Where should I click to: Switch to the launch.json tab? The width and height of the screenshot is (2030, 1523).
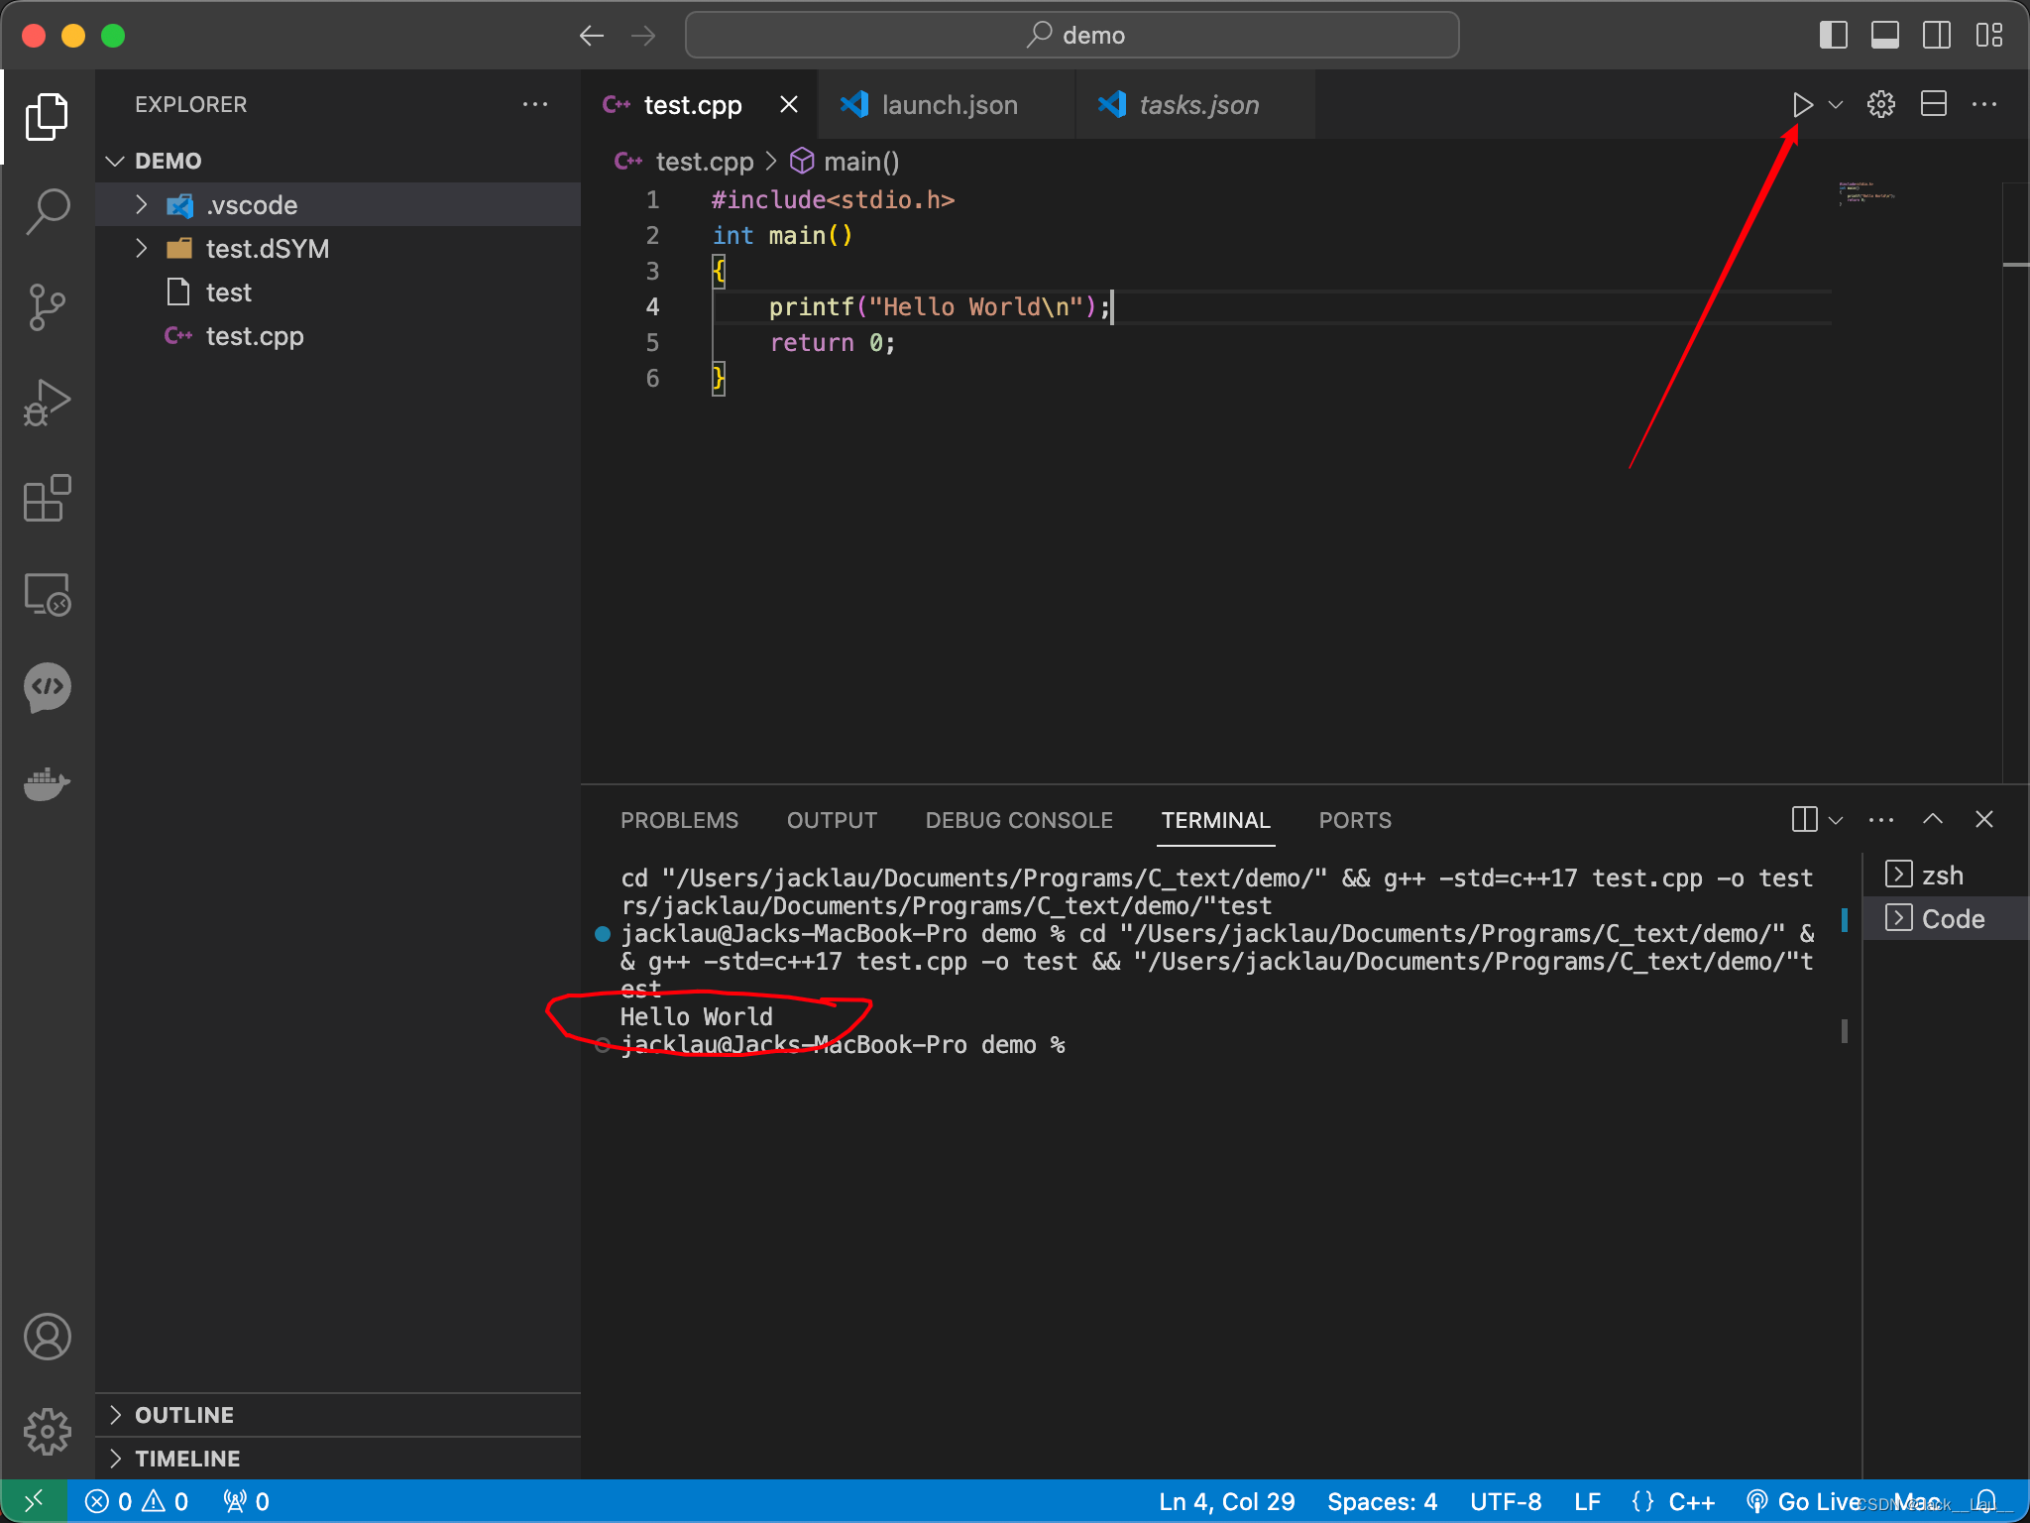click(x=948, y=105)
